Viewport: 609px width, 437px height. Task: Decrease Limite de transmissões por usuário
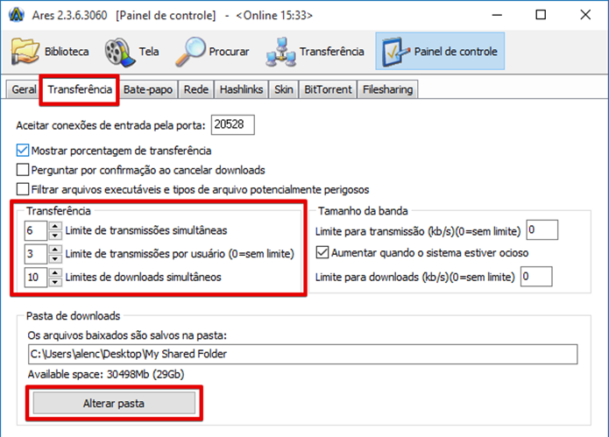(x=55, y=258)
